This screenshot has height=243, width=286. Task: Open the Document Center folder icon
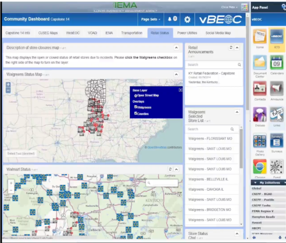tap(260, 63)
